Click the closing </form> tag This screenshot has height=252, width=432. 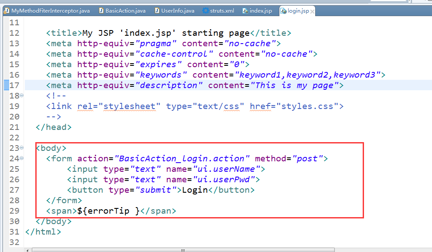[64, 201]
